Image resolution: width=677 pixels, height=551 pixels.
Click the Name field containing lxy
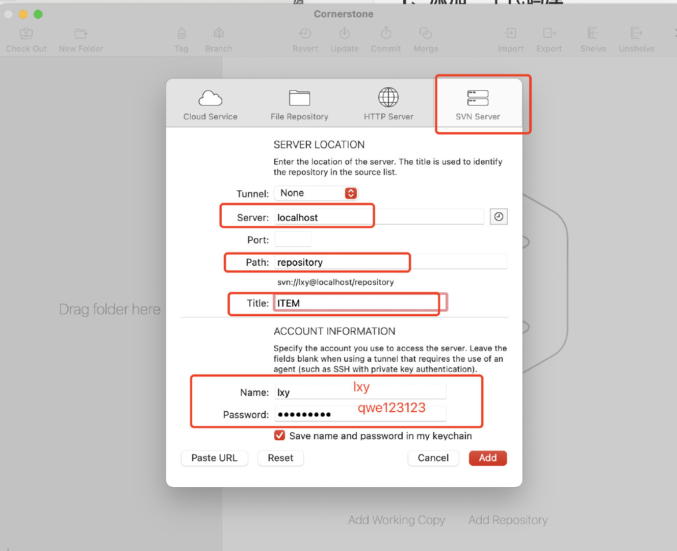click(360, 392)
